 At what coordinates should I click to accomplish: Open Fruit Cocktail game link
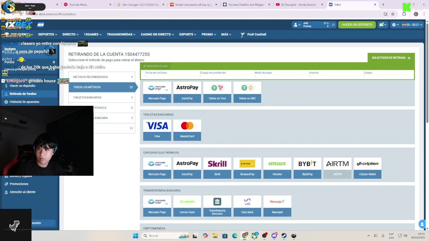coord(253,34)
